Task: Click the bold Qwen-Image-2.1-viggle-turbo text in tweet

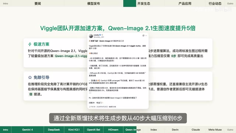Action: pos(128,46)
